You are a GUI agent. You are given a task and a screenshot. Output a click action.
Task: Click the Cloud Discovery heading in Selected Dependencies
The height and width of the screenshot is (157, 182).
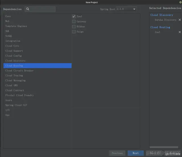point(162,15)
